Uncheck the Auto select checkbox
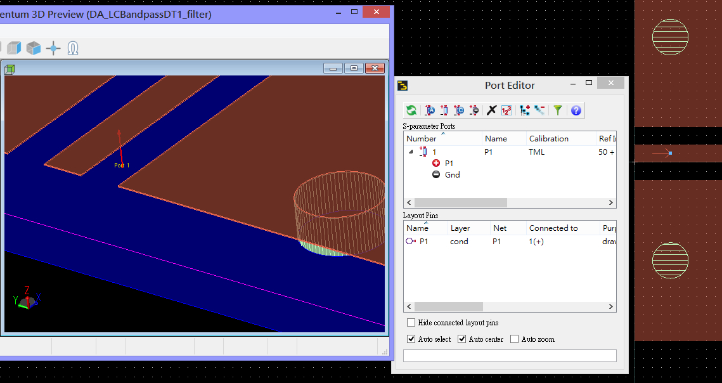The width and height of the screenshot is (722, 383). [411, 339]
